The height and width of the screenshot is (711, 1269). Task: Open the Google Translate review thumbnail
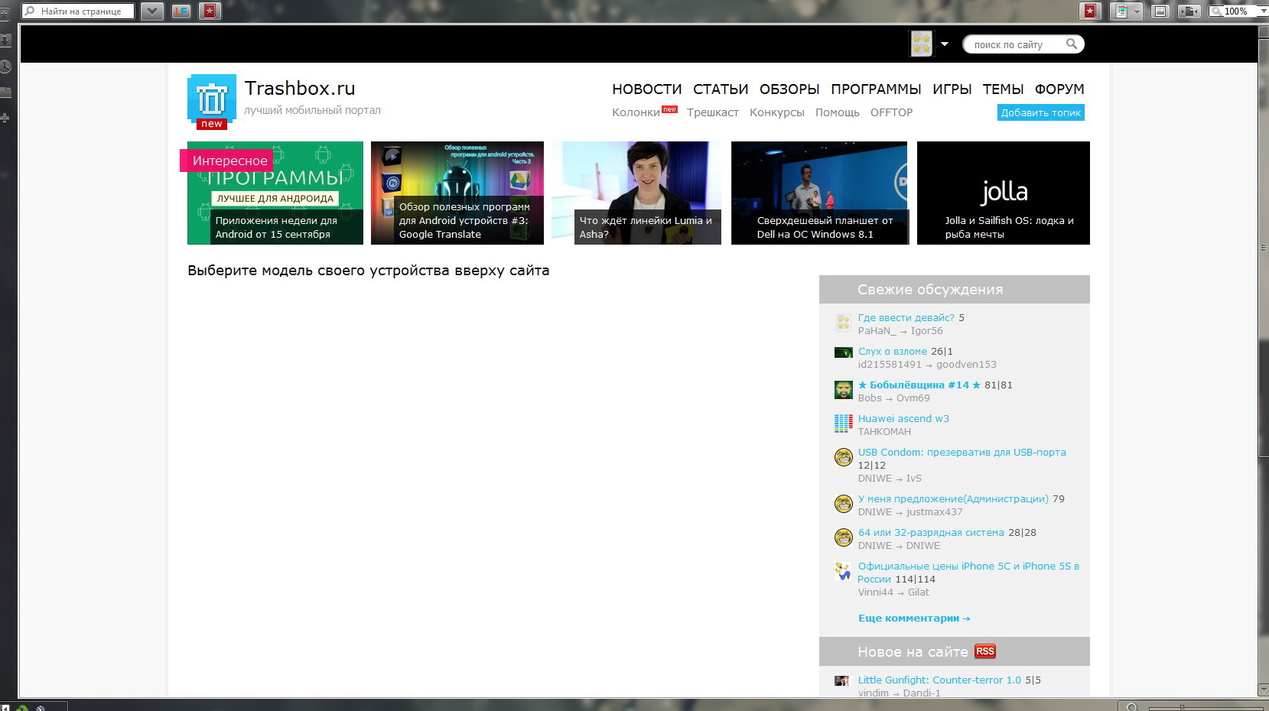point(457,193)
